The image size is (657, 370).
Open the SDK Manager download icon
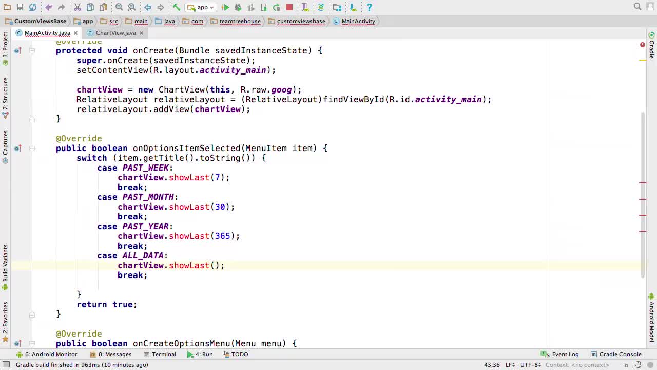353,7
